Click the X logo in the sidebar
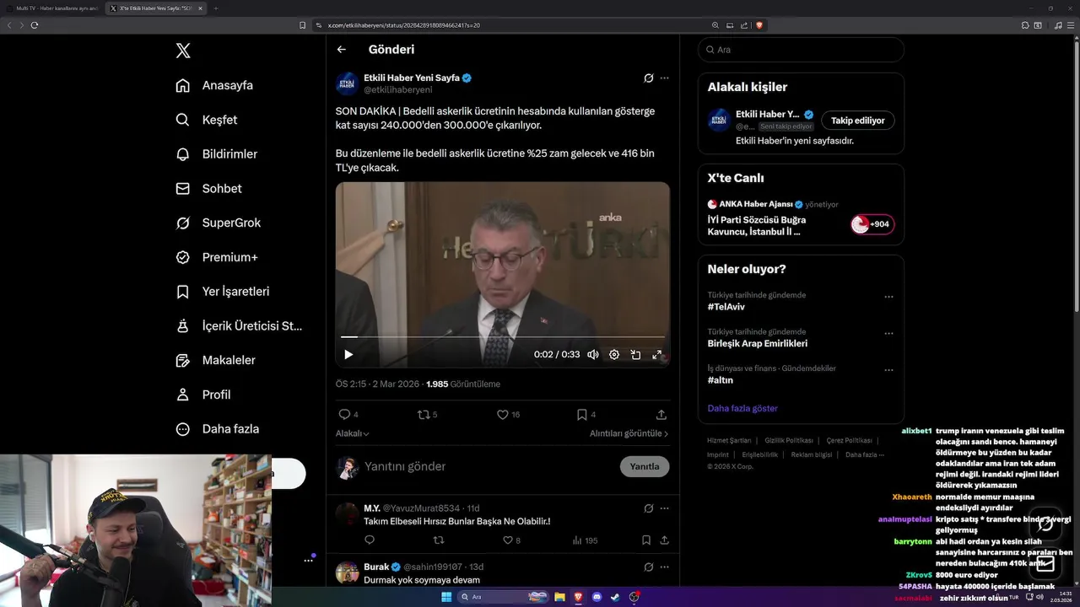This screenshot has width=1080, height=607. (183, 51)
